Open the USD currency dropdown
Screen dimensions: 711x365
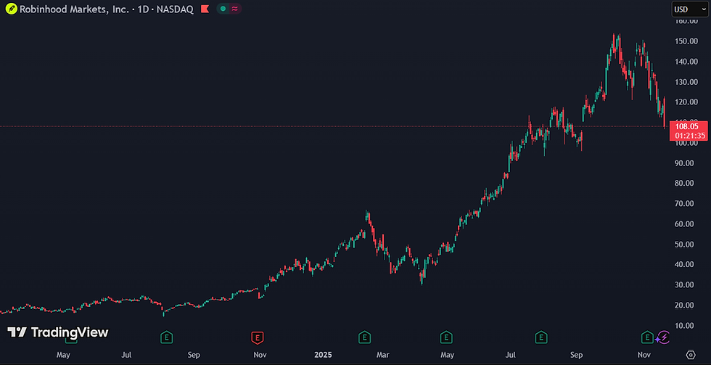(690, 9)
